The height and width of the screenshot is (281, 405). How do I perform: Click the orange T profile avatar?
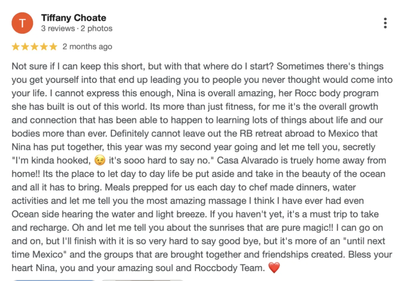tap(22, 23)
